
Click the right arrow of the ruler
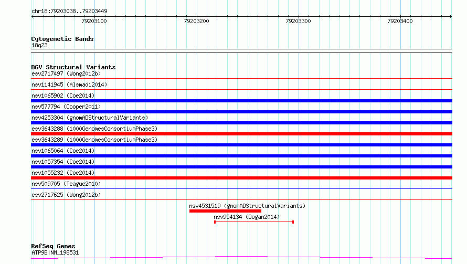(x=451, y=16)
